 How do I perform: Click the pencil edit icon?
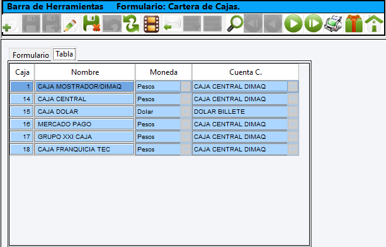[71, 24]
